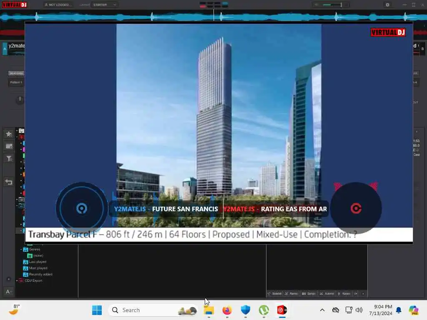Open weather widget showing 81°
This screenshot has width=427, height=320.
coord(14,310)
